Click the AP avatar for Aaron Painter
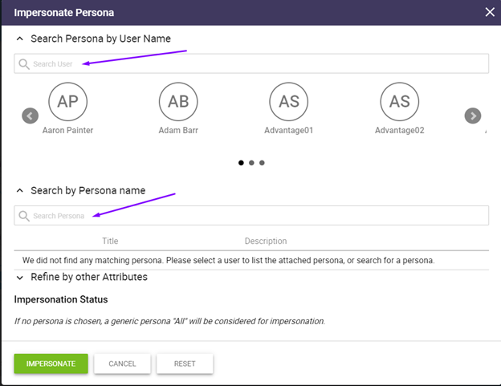The width and height of the screenshot is (501, 386). 67,102
